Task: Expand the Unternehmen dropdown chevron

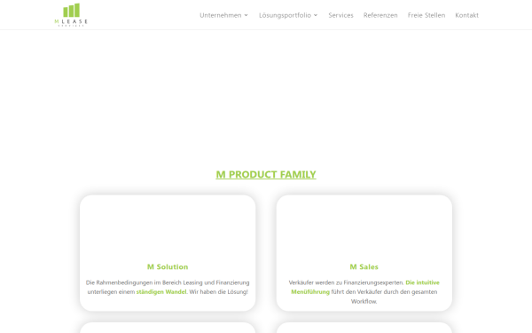Action: (x=246, y=15)
